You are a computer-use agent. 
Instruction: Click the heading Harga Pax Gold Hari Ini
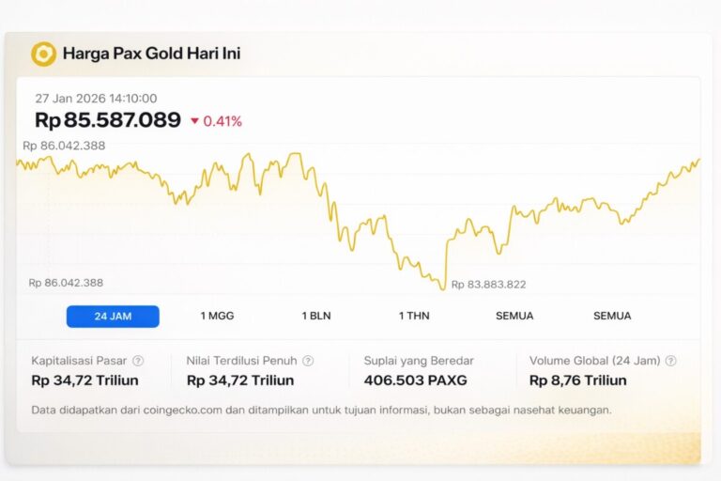151,54
